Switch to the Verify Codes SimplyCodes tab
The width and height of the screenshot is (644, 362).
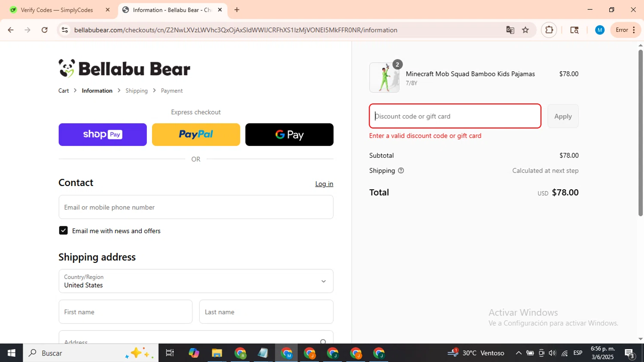pyautogui.click(x=57, y=10)
